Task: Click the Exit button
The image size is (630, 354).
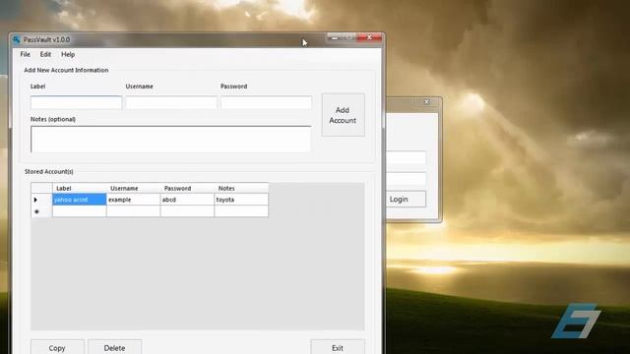Action: pos(338,347)
